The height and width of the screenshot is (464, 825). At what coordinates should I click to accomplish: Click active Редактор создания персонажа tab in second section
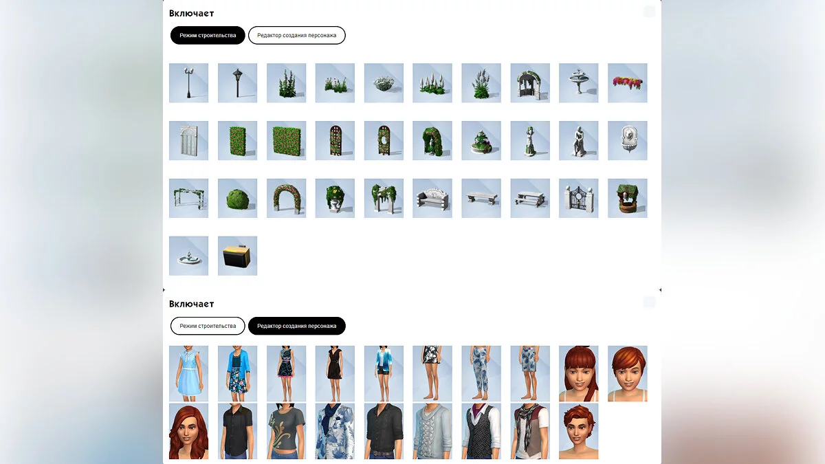pos(296,326)
